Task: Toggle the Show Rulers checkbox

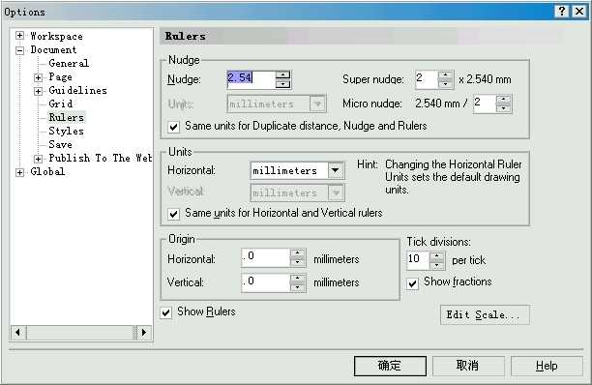Action: click(x=165, y=312)
